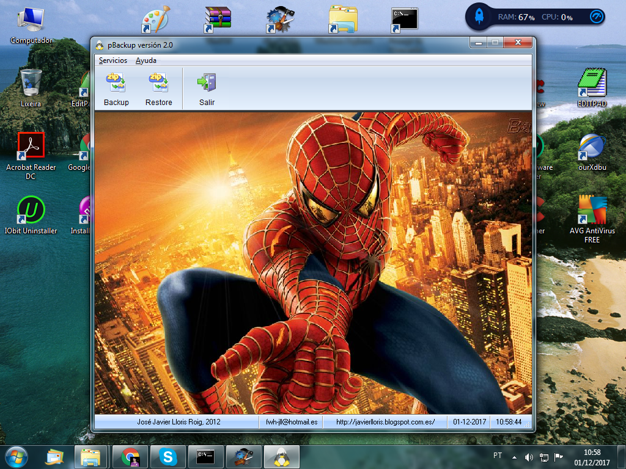The height and width of the screenshot is (469, 626).
Task: Open the Ayuda menu
Action: point(146,60)
